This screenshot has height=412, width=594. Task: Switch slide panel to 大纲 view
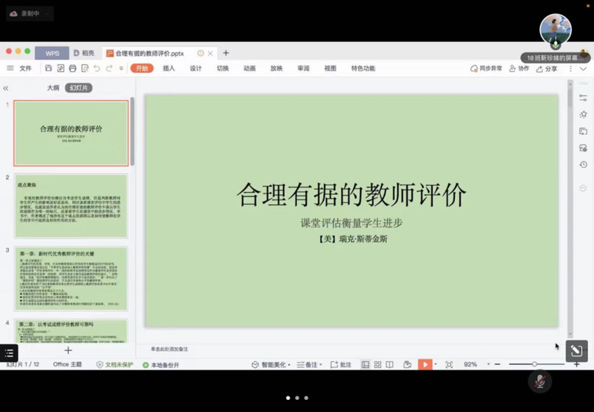coord(53,88)
